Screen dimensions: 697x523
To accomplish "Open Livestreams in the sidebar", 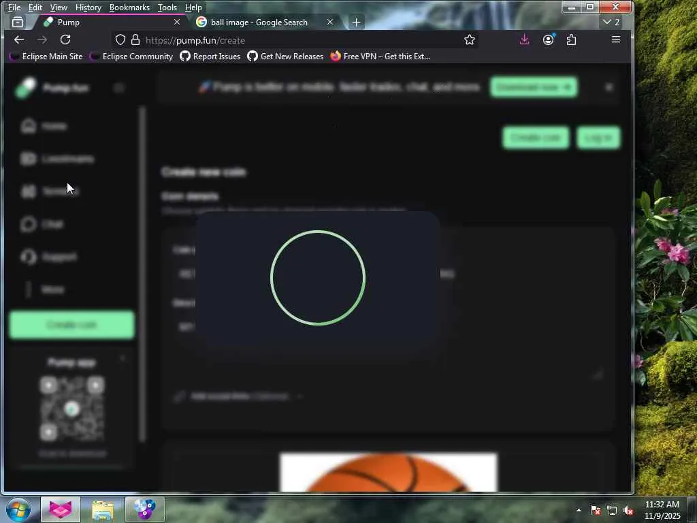I will [57, 159].
